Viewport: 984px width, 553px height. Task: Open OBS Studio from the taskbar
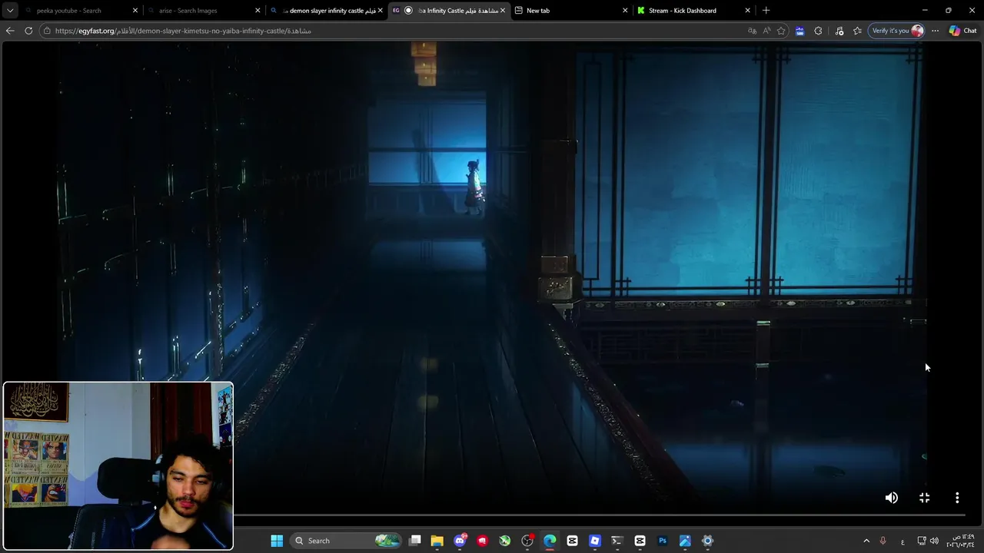[527, 541]
